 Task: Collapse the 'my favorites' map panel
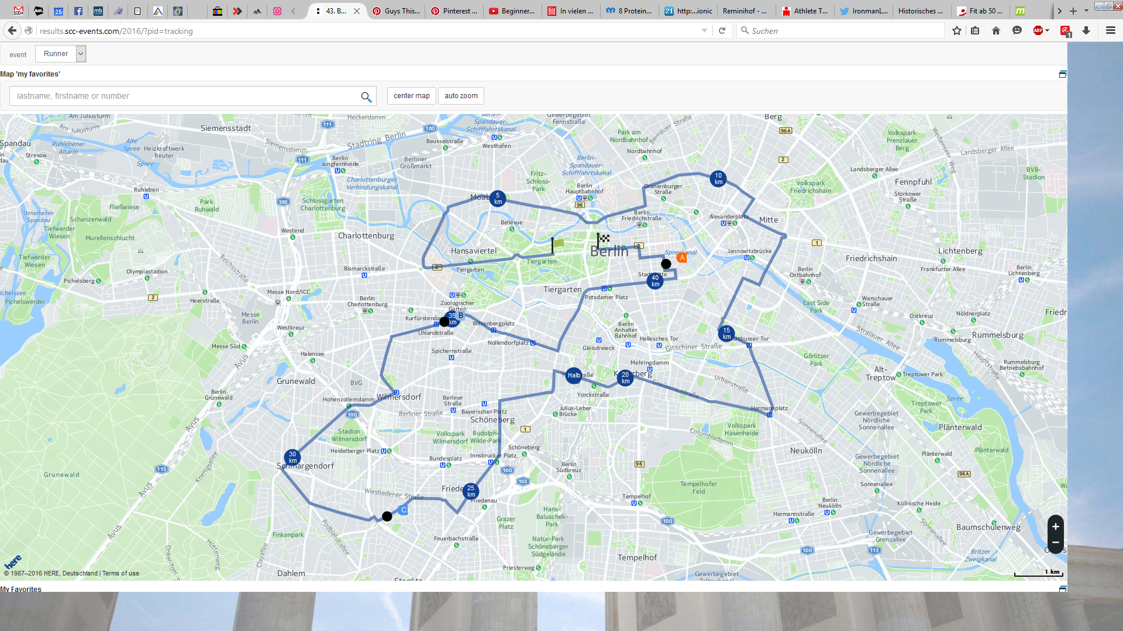point(1062,74)
